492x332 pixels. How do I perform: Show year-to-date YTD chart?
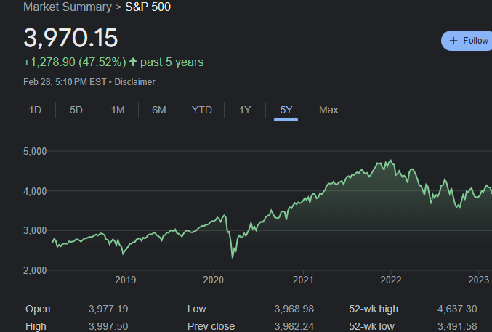202,110
